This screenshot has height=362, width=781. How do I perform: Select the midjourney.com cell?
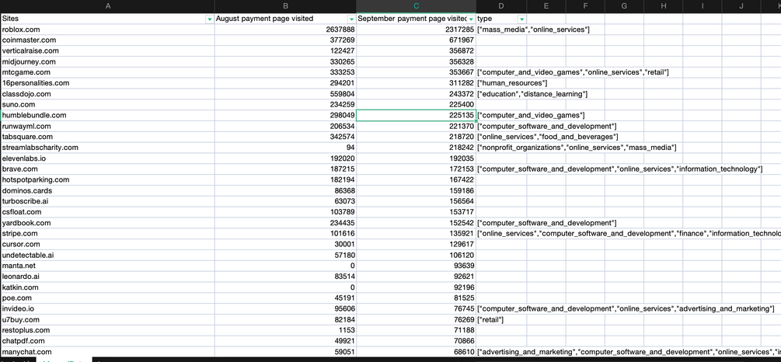pyautogui.click(x=107, y=61)
